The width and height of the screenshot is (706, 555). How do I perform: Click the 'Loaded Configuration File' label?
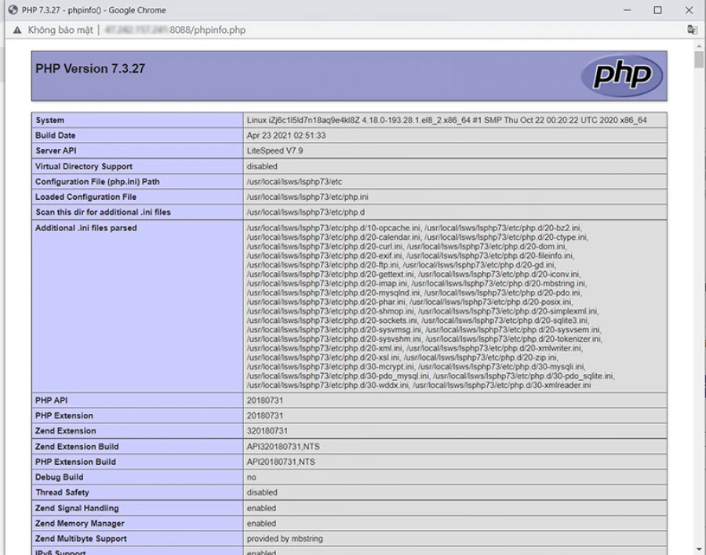coord(86,197)
